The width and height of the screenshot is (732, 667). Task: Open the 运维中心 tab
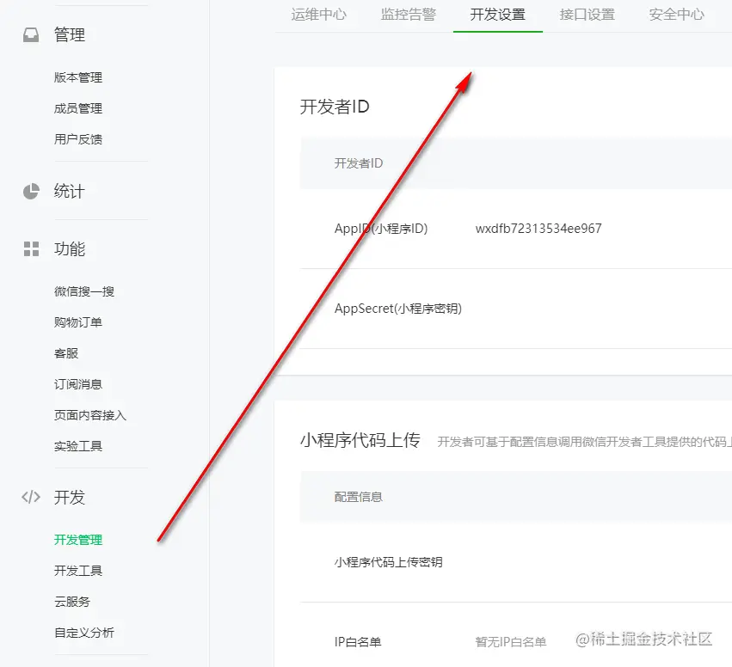pos(319,15)
